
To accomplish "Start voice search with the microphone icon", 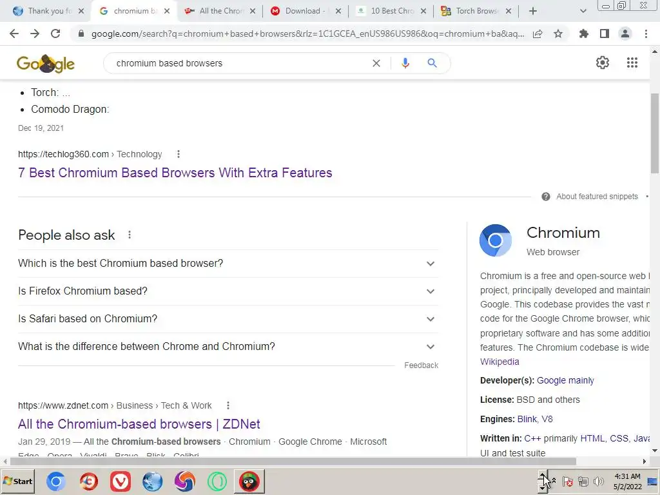I will pyautogui.click(x=405, y=63).
